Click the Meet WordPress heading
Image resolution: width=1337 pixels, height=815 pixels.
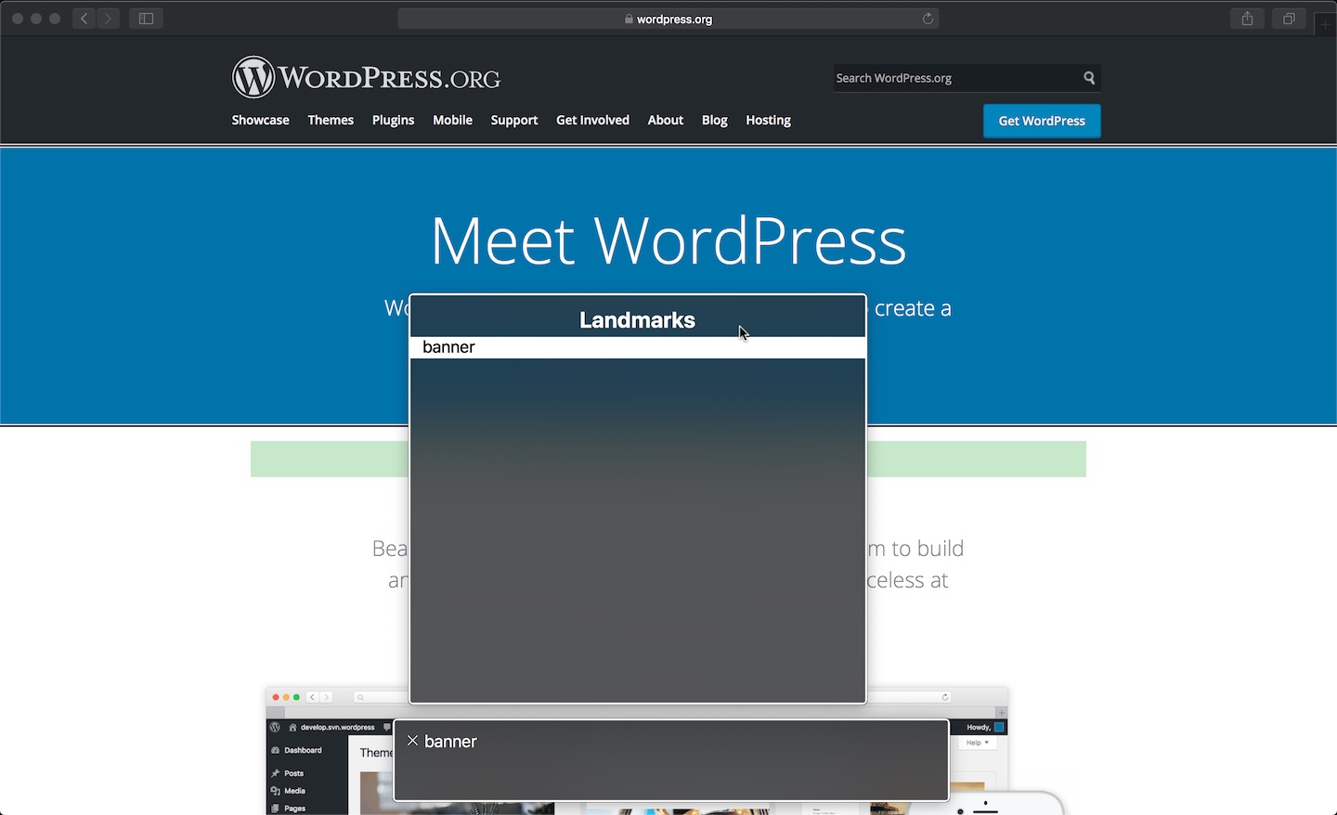668,240
